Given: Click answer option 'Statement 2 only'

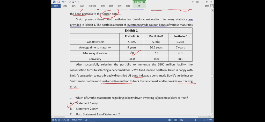Looking at the screenshot, I should pyautogui.click(x=87, y=109).
